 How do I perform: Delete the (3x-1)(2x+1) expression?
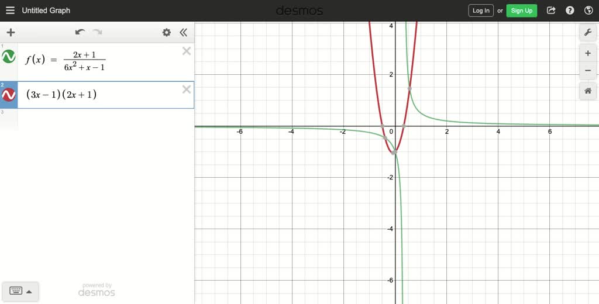(x=187, y=89)
